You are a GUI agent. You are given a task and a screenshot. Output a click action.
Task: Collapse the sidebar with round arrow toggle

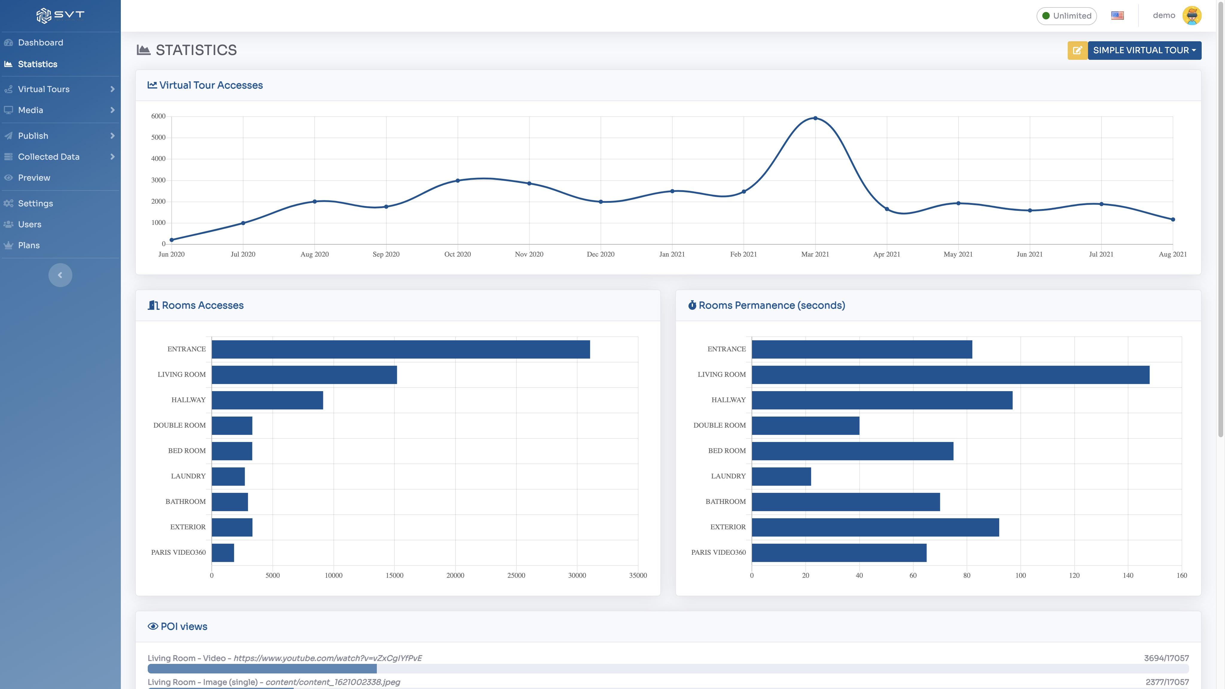(x=60, y=275)
